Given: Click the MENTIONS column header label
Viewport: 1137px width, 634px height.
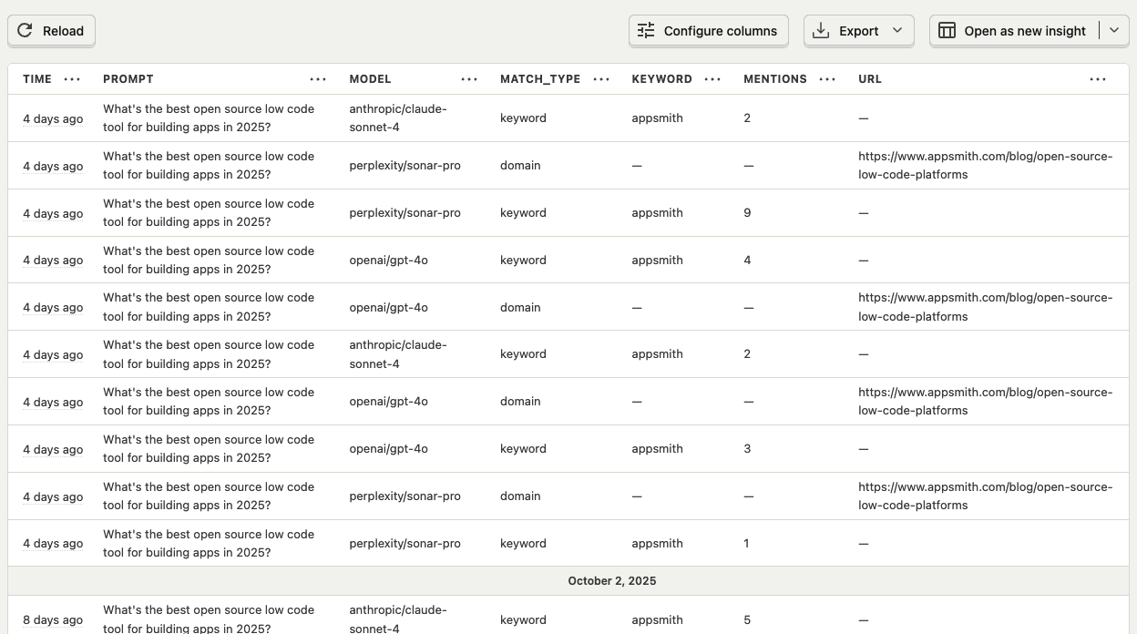Looking at the screenshot, I should 774,79.
